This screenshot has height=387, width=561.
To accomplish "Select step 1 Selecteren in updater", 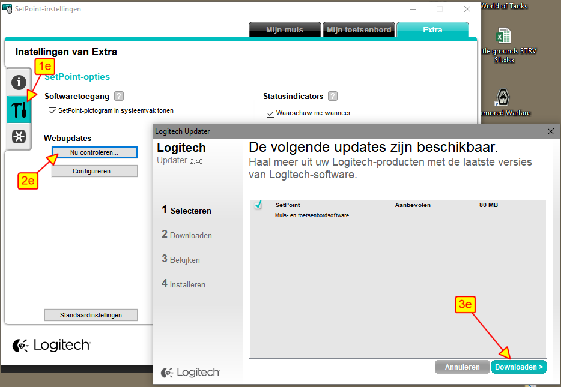I will tap(186, 210).
